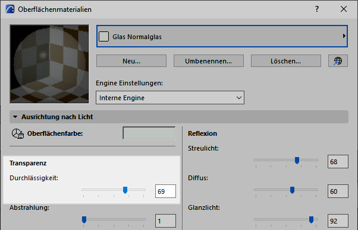The image size is (358, 230).
Task: Click the Durchlässigkeit label
Action: click(34, 178)
